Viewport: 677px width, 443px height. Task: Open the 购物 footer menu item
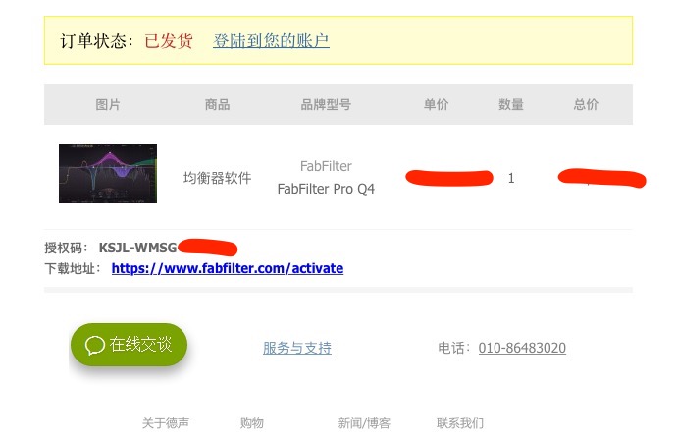coord(252,422)
